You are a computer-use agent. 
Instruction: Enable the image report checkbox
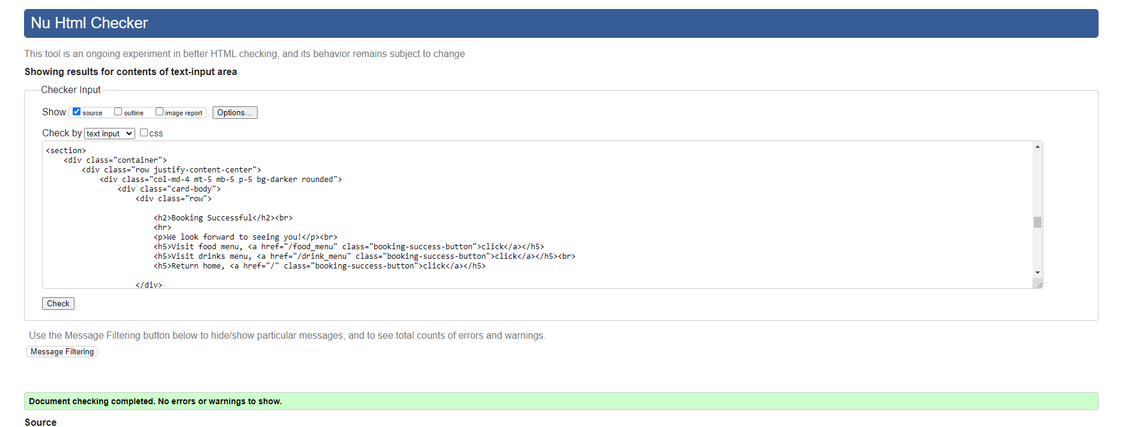(159, 112)
